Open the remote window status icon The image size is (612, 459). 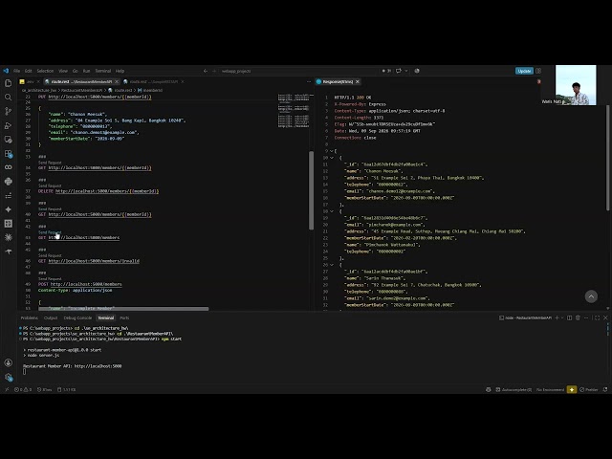[7, 389]
